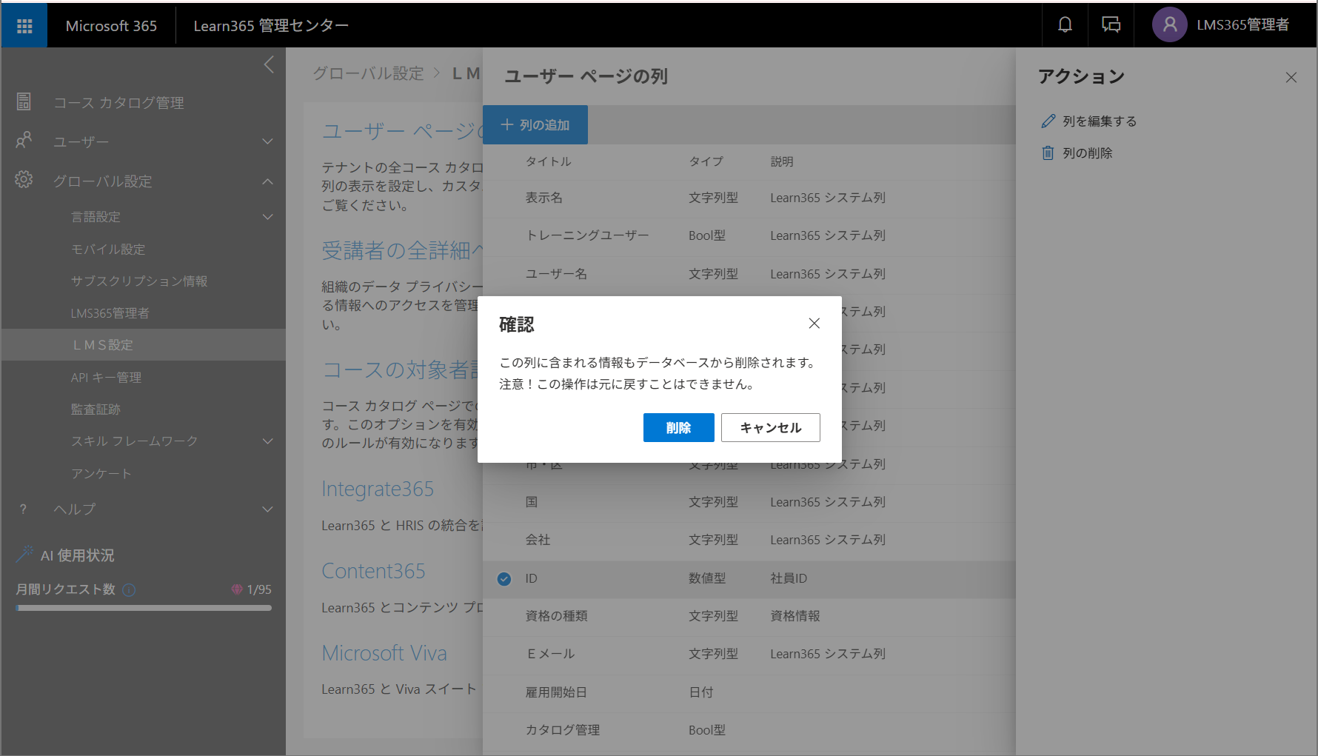Viewport: 1318px width, 756px height.
Task: Open the notifications bell
Action: click(x=1065, y=25)
